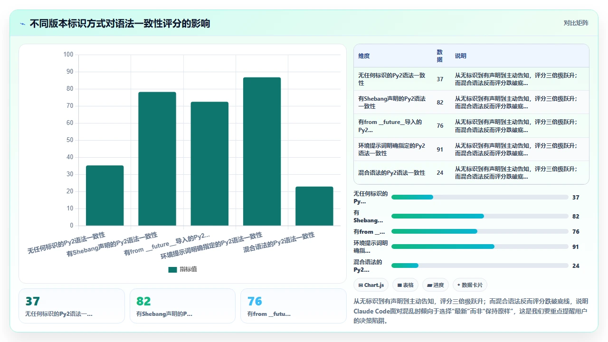
Task: Select table row 无任何标识的Py2语法一致性
Action: pos(471,79)
